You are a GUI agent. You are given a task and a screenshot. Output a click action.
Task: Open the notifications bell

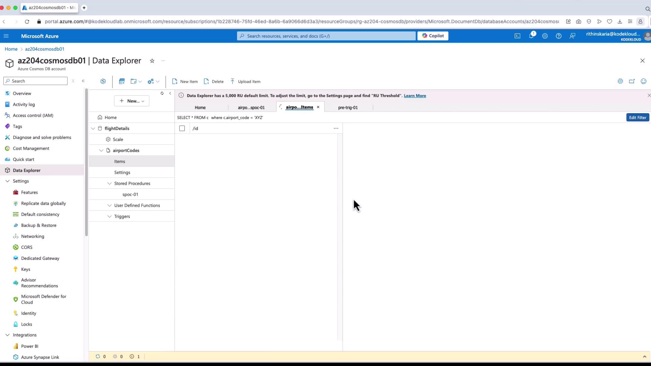pyautogui.click(x=531, y=36)
